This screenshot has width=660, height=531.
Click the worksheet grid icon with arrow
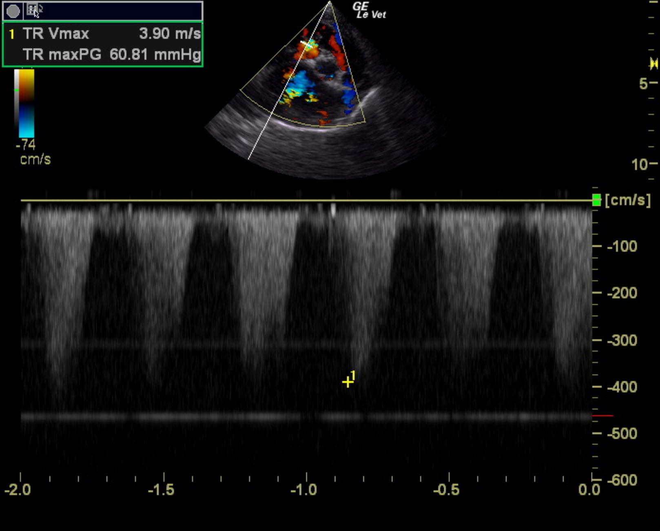pyautogui.click(x=33, y=10)
